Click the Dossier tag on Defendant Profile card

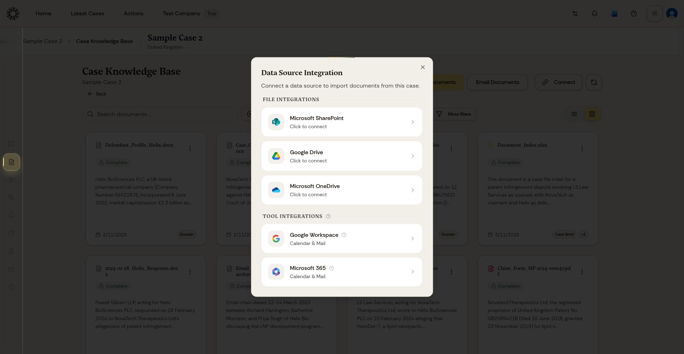click(x=186, y=234)
